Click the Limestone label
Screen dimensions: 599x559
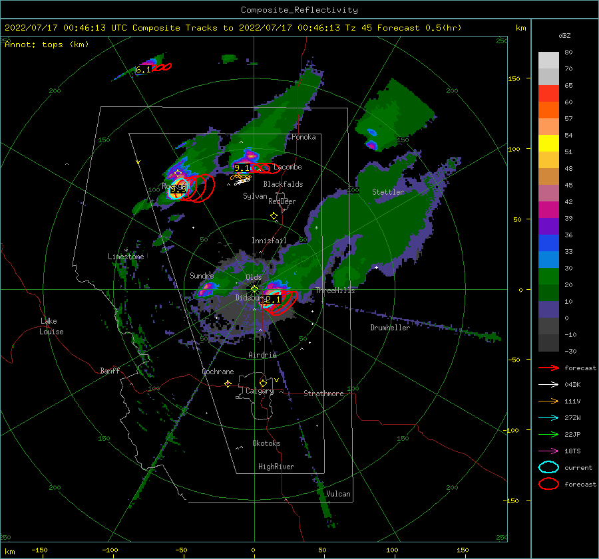[126, 257]
